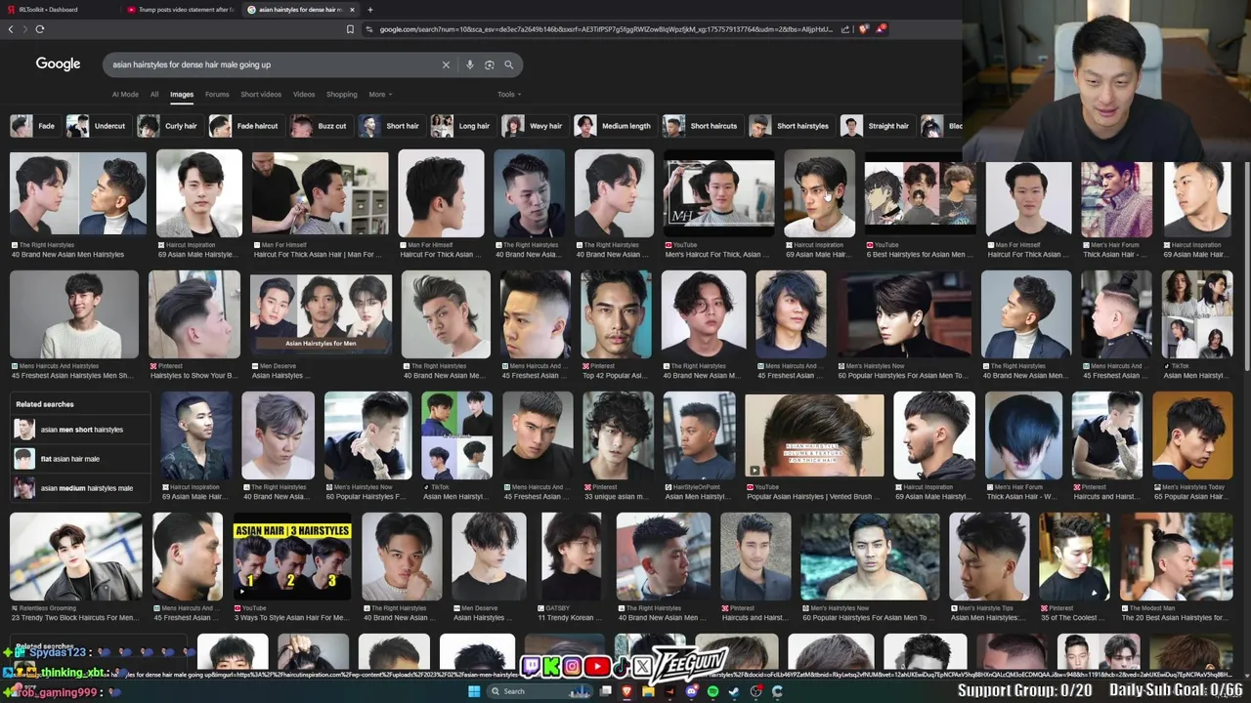Open Brave browser from the taskbar

point(626,691)
